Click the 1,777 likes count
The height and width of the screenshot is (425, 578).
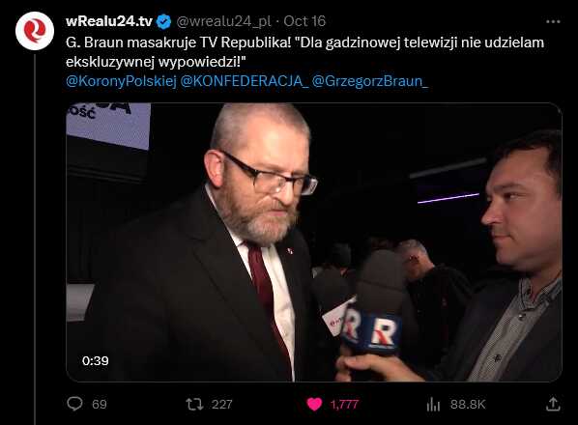coord(344,405)
